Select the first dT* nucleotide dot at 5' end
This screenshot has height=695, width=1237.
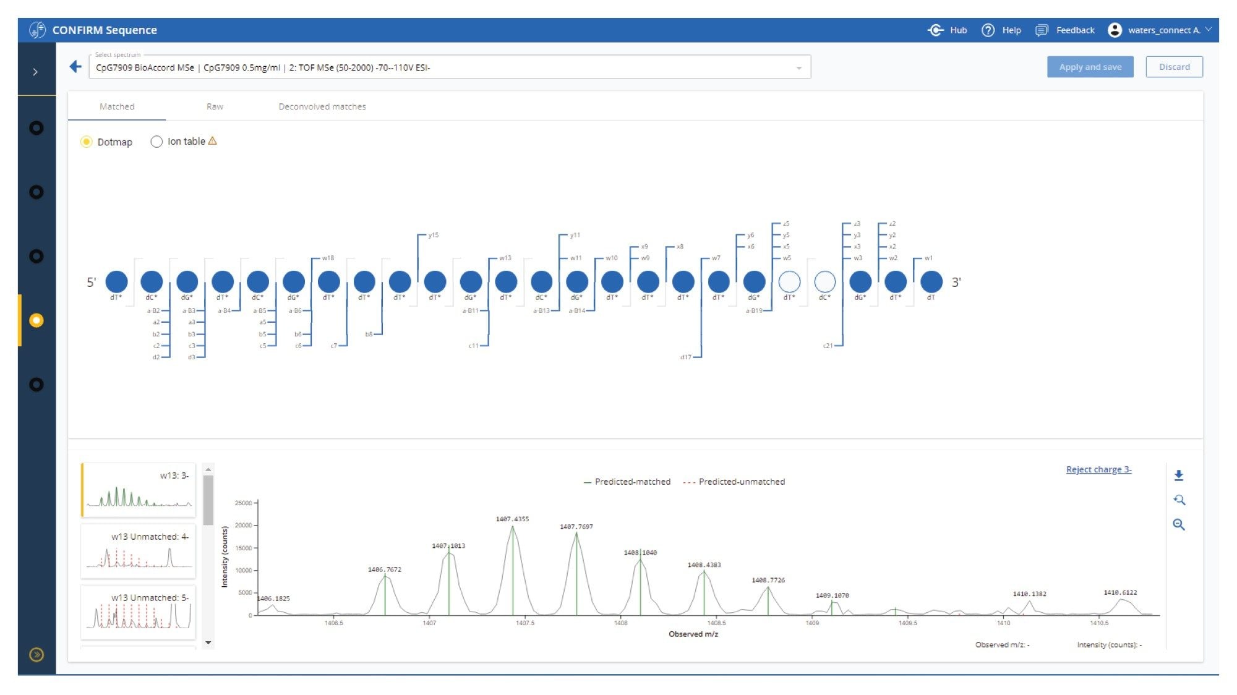pyautogui.click(x=116, y=281)
